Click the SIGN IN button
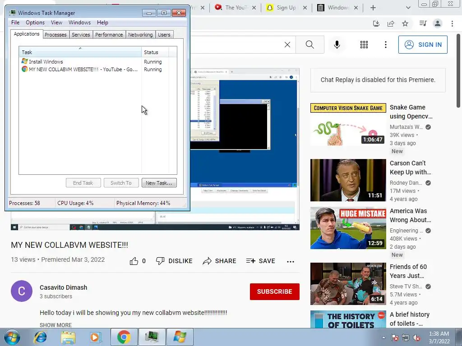This screenshot has width=462, height=346. tap(423, 45)
